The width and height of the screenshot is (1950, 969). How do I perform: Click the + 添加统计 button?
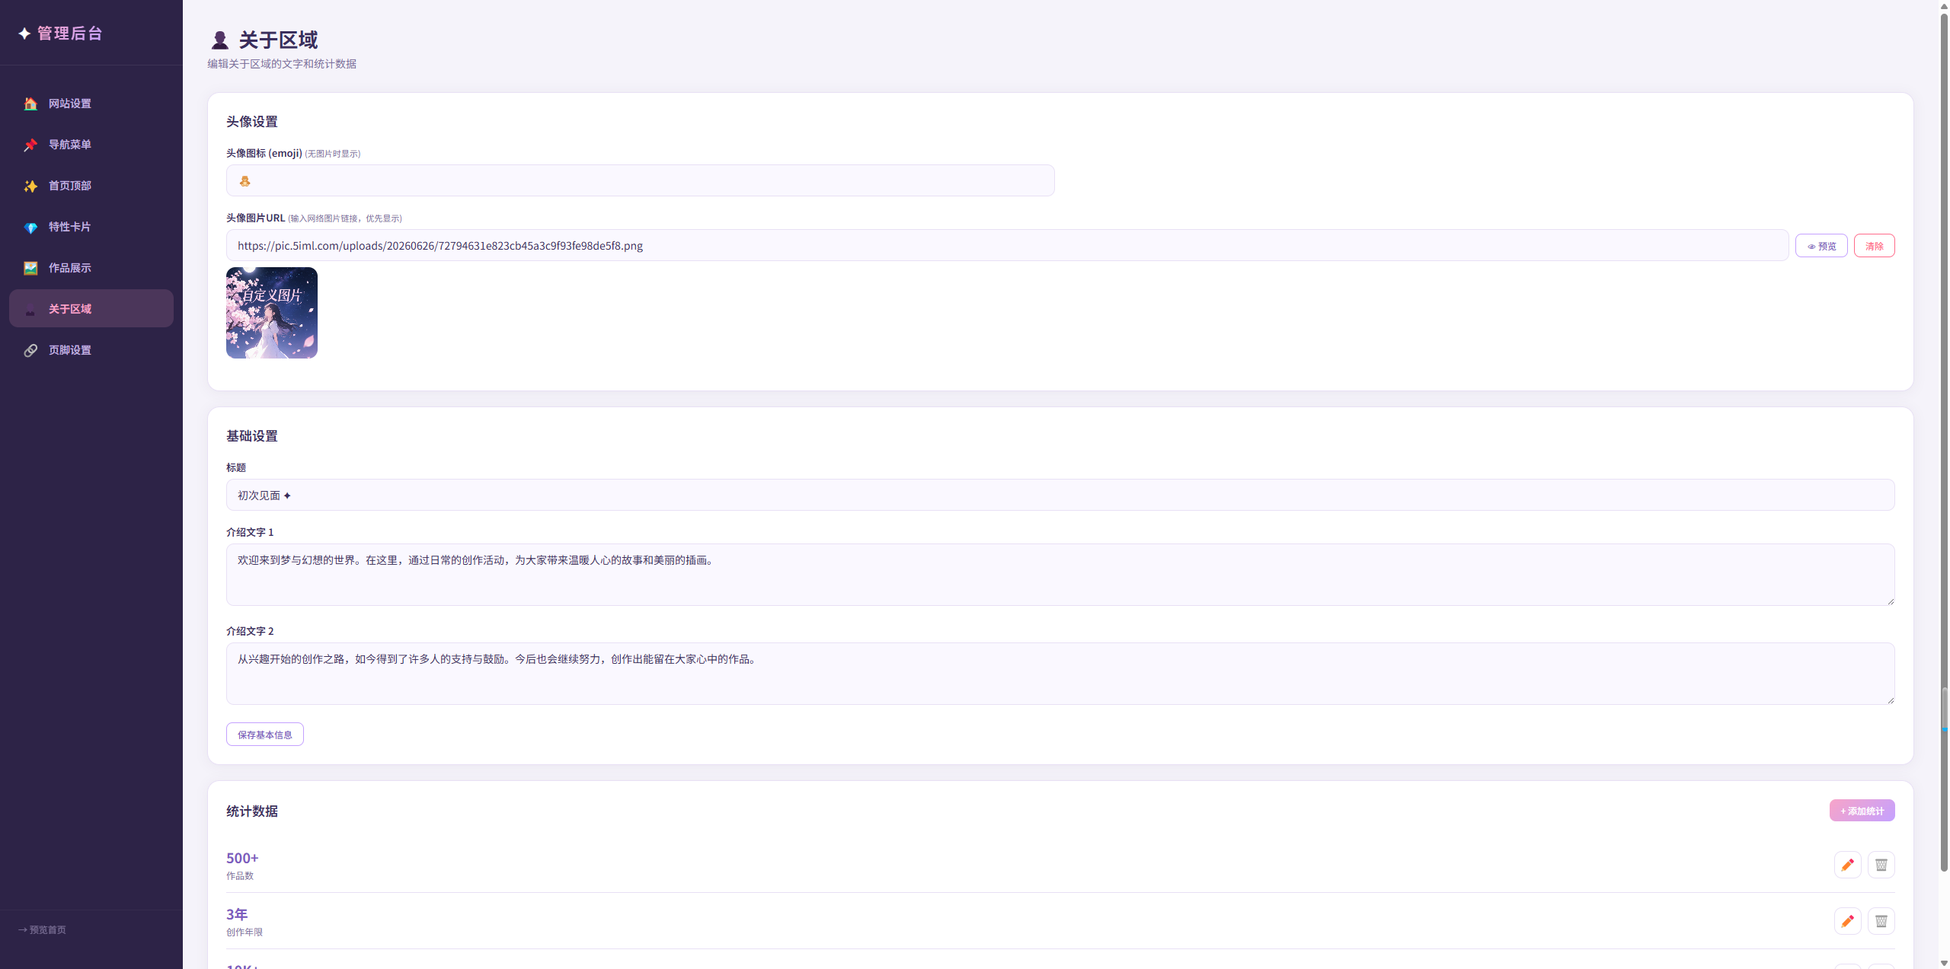pyautogui.click(x=1862, y=811)
